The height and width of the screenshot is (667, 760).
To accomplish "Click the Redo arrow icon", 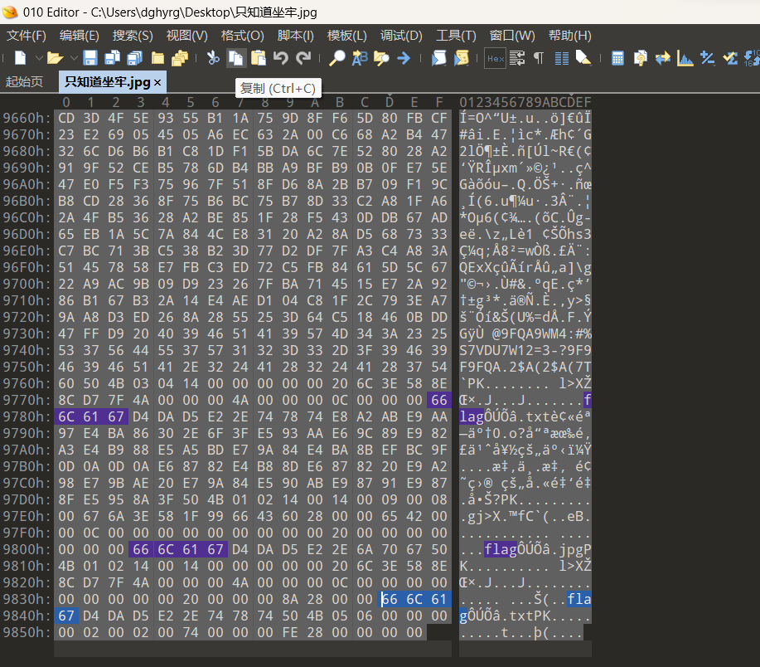I will tap(303, 58).
